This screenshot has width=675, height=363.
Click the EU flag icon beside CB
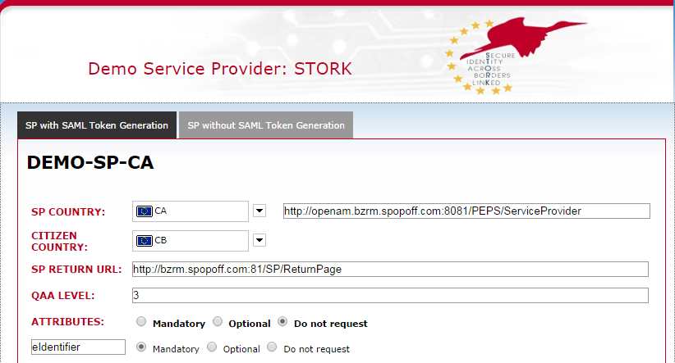click(x=145, y=241)
